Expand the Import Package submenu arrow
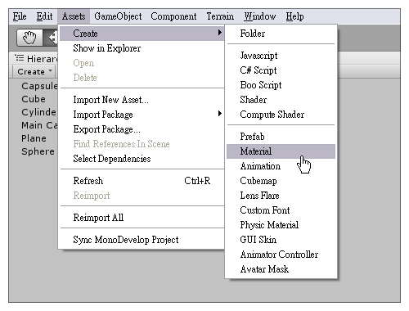 coord(220,114)
